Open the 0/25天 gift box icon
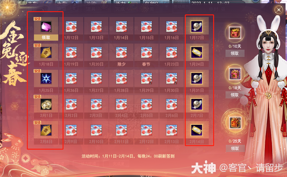Image resolution: width=287 pixels, height=177 pixels. (235, 123)
